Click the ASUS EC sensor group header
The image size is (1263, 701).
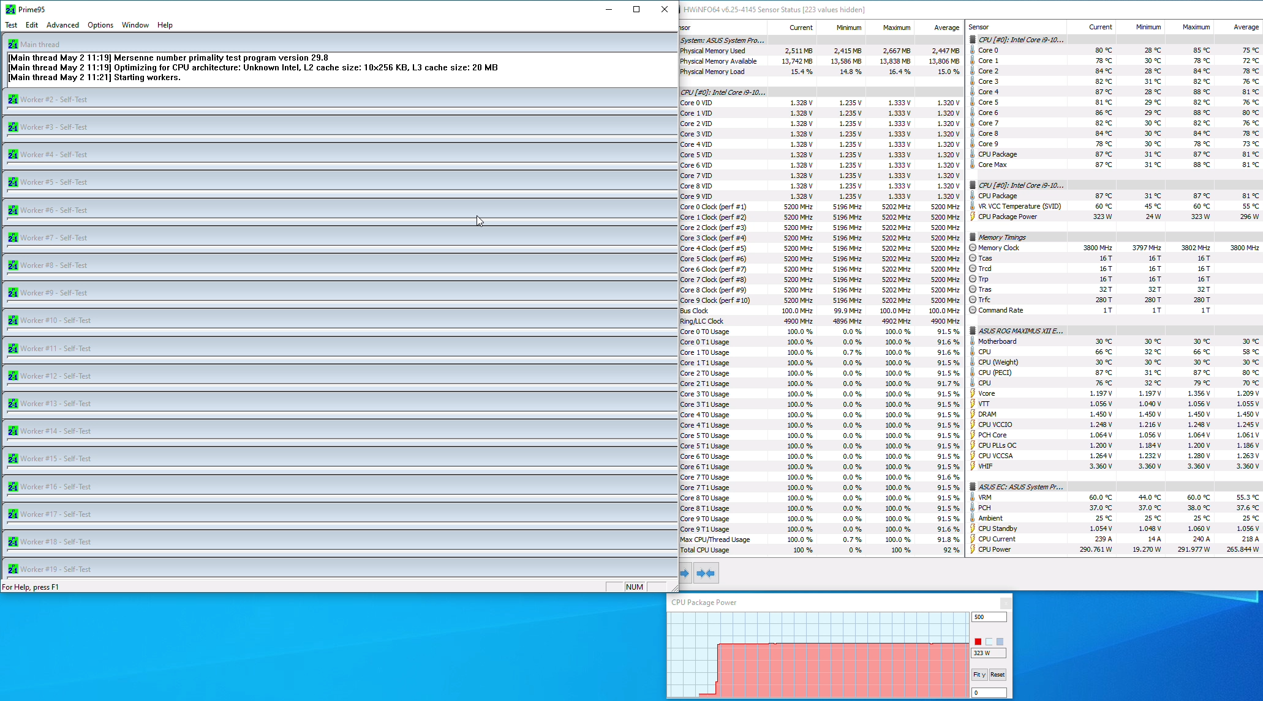pos(1020,487)
